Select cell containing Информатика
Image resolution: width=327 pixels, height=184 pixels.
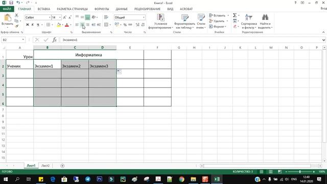[88, 55]
